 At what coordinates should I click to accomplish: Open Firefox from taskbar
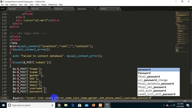(x=93, y=105)
